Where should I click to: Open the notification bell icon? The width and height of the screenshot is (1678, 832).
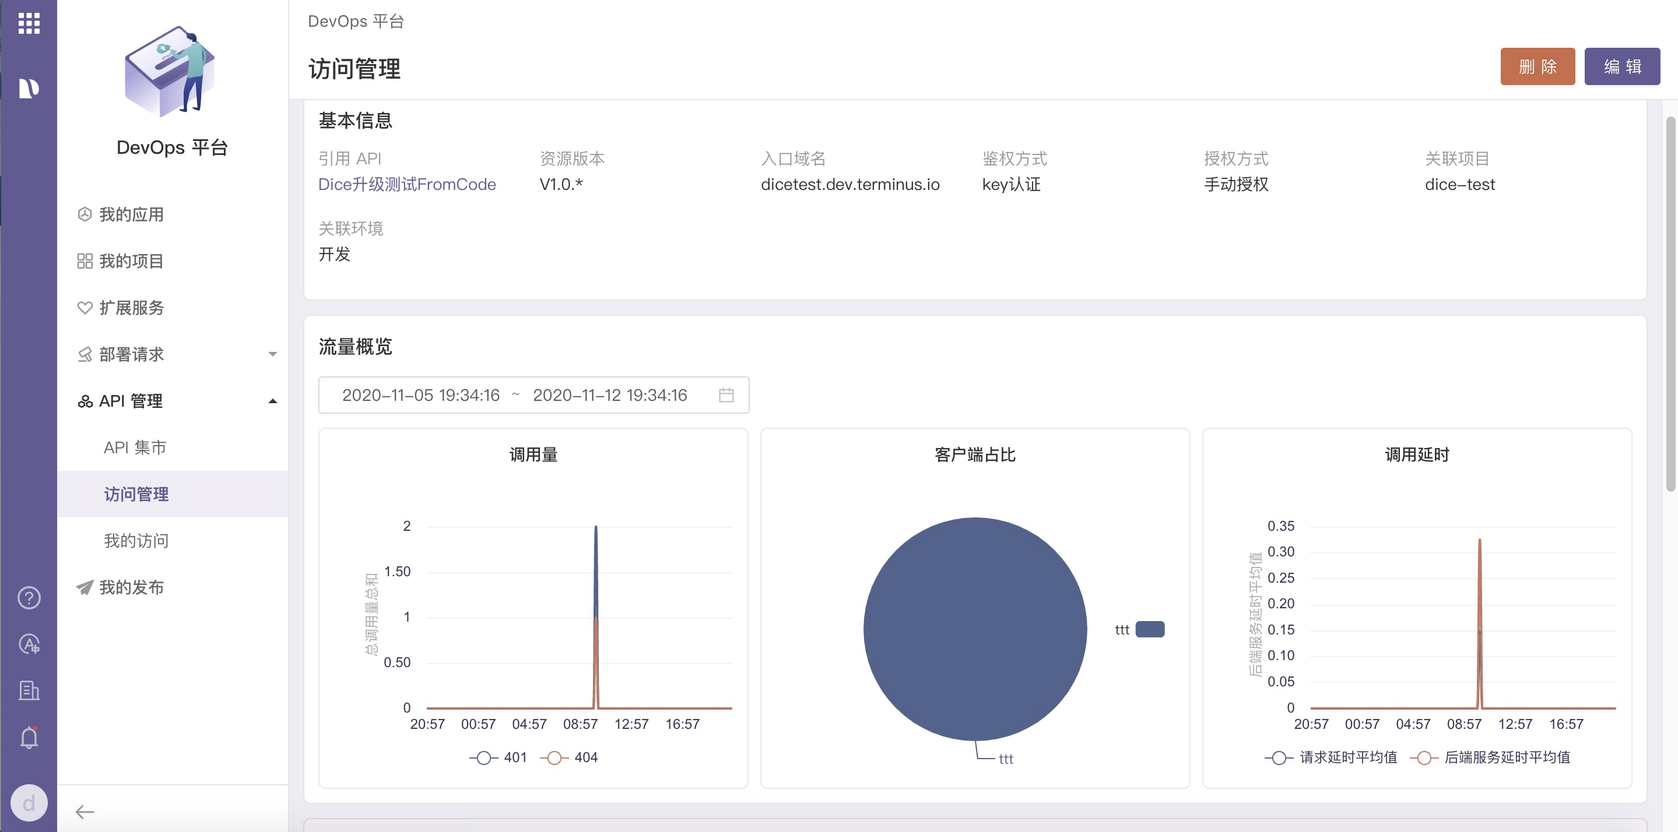tap(29, 737)
